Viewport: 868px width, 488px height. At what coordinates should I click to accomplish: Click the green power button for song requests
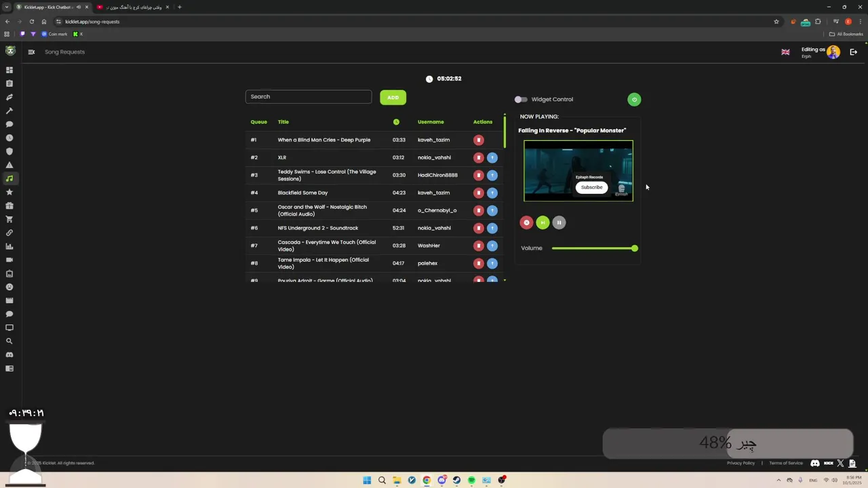(x=634, y=100)
